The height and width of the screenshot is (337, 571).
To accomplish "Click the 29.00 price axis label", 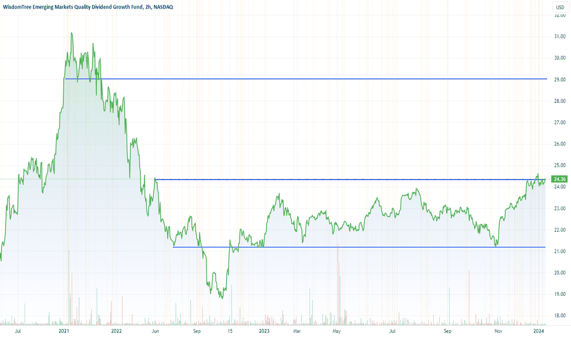I will [560, 80].
